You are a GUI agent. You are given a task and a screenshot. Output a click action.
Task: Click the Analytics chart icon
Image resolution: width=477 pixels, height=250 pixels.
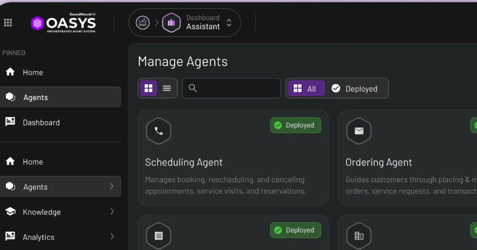pos(10,237)
